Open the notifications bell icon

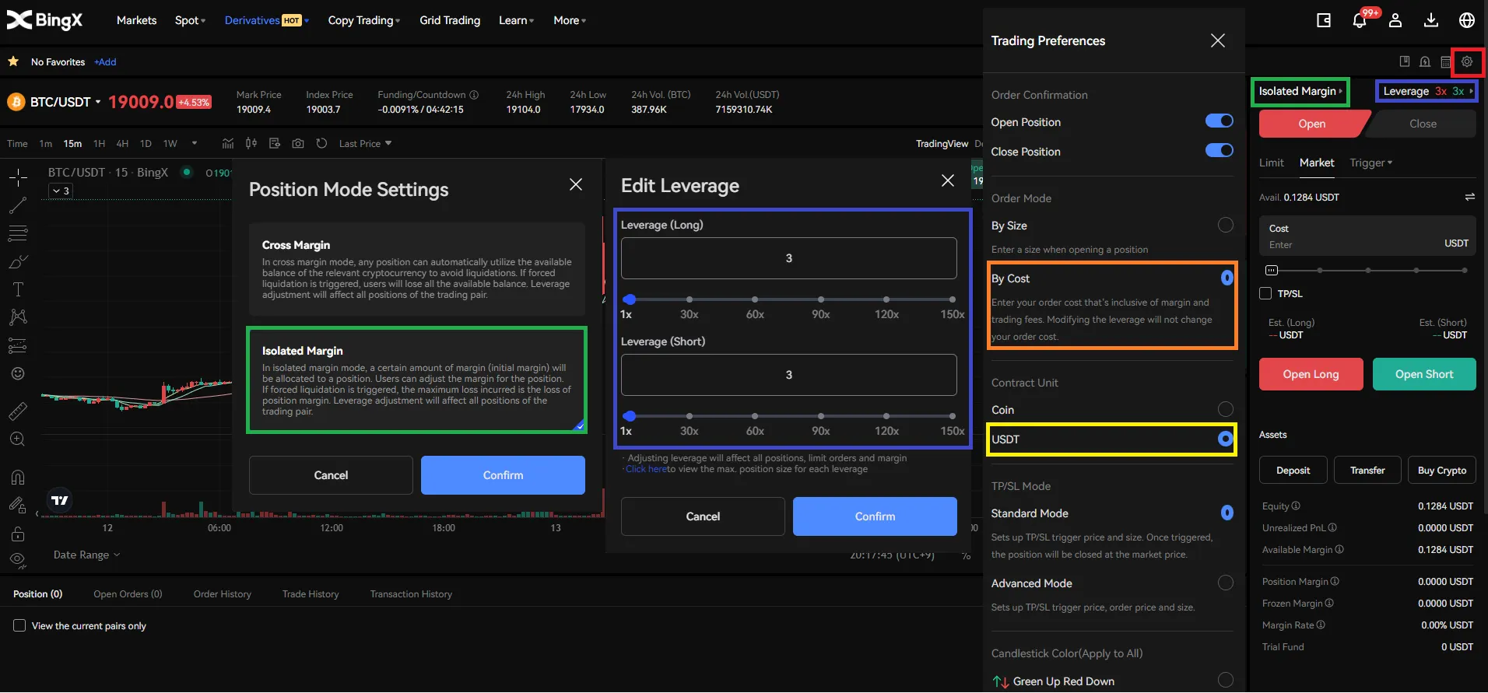pos(1359,21)
